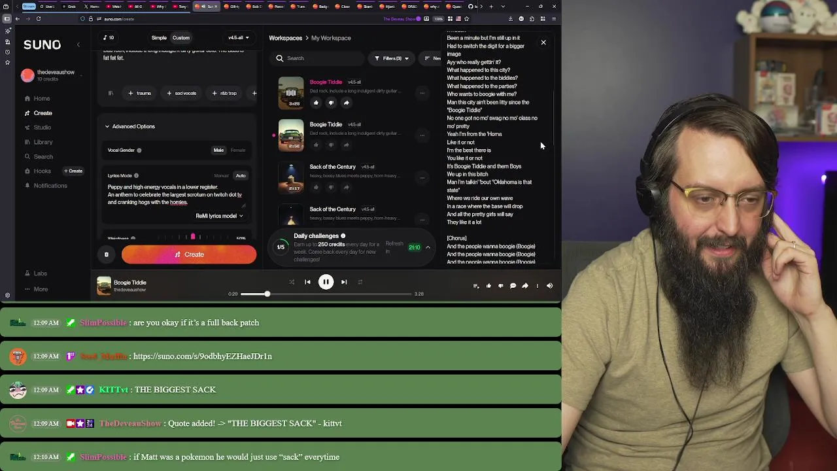
Task: Click the workspace Search field
Action: pos(318,58)
